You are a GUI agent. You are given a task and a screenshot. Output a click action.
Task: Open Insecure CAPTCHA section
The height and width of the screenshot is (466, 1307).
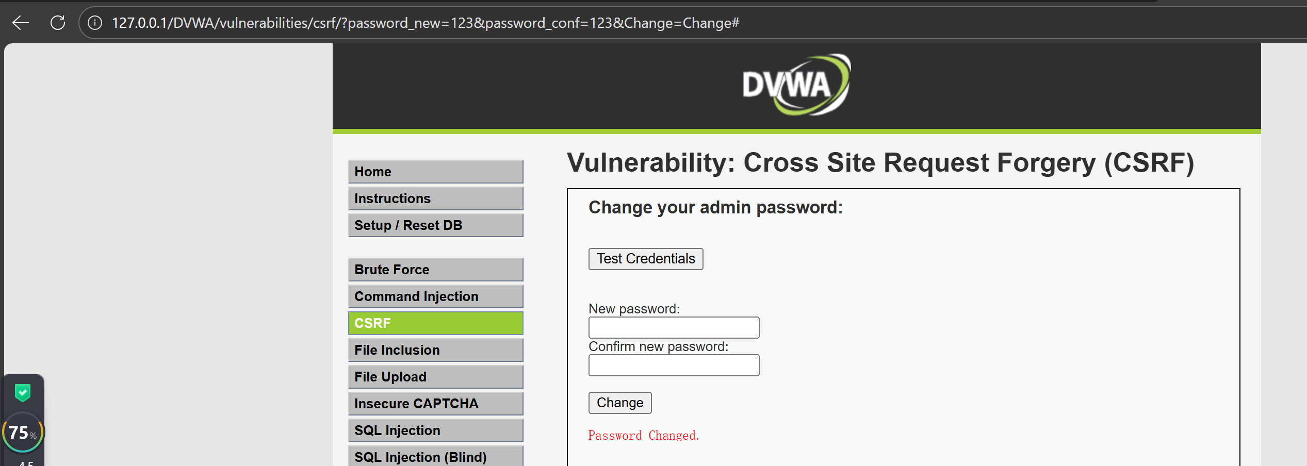click(435, 404)
